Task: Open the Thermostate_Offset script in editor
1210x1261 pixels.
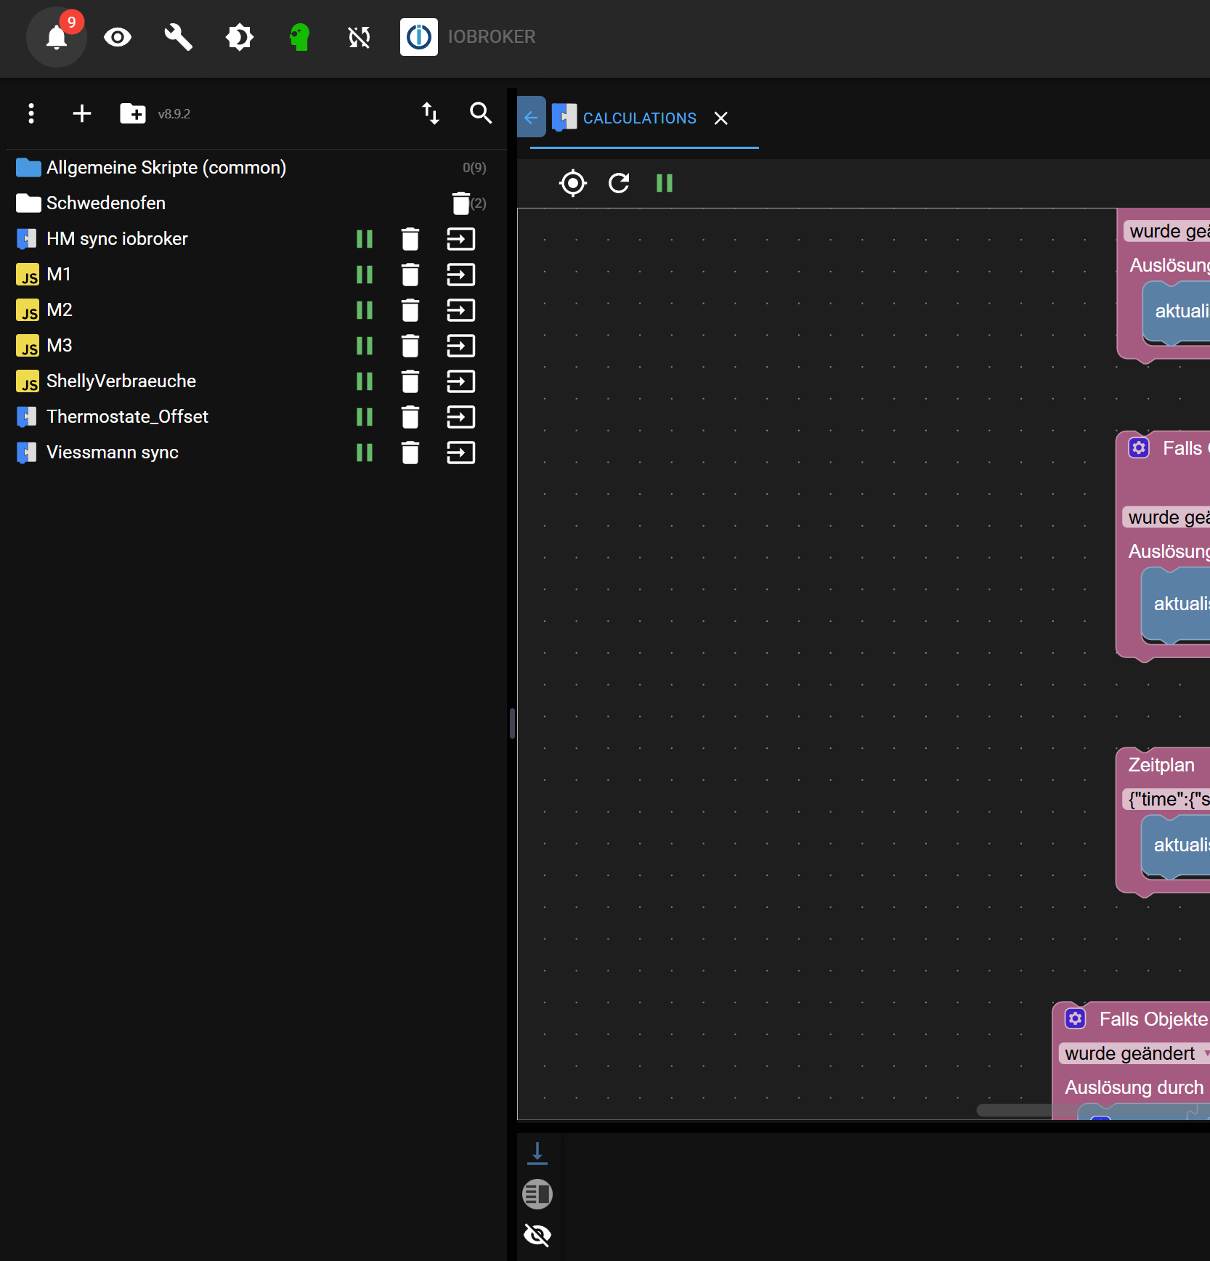Action: [460, 417]
